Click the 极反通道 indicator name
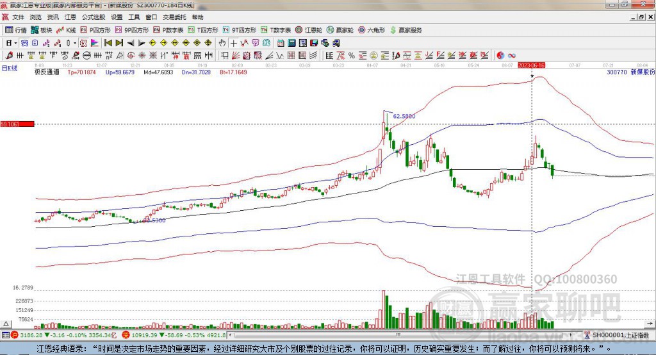 click(47, 72)
